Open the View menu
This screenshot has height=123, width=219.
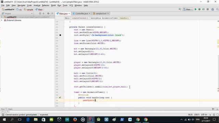(14, 5)
